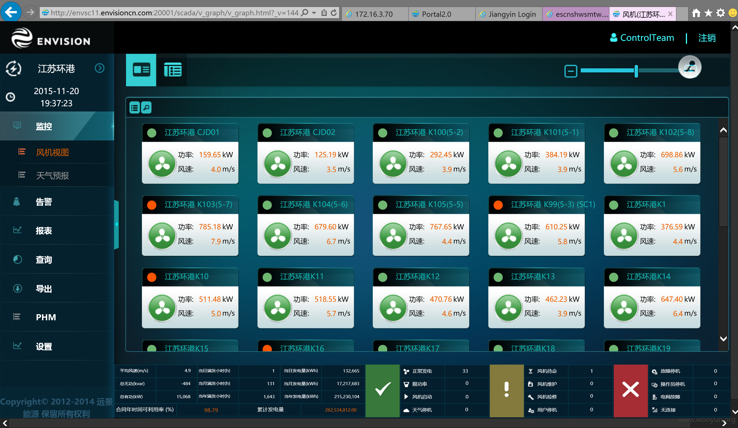This screenshot has width=738, height=428.
Task: Expand the 查询 menu
Action: [57, 259]
